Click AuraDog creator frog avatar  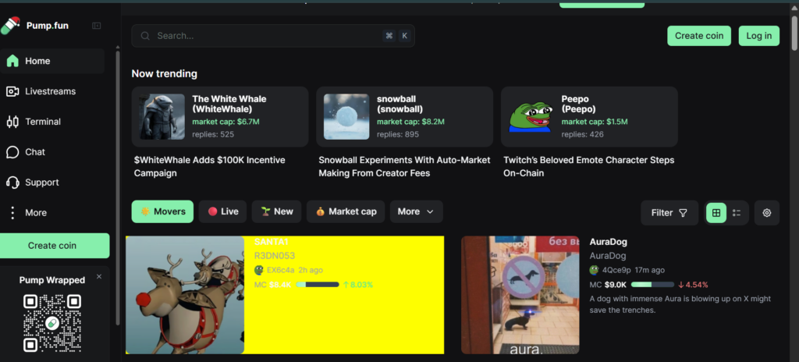[x=594, y=270]
